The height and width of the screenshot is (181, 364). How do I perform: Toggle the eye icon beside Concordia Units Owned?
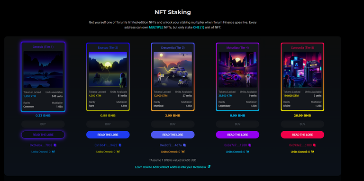(313, 152)
